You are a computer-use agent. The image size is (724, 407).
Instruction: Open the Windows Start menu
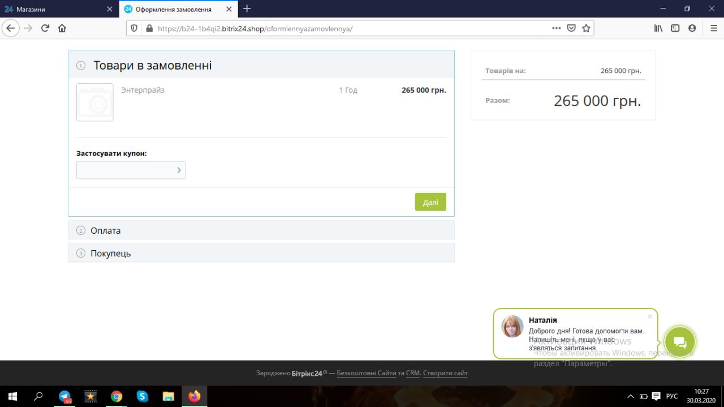pos(12,396)
